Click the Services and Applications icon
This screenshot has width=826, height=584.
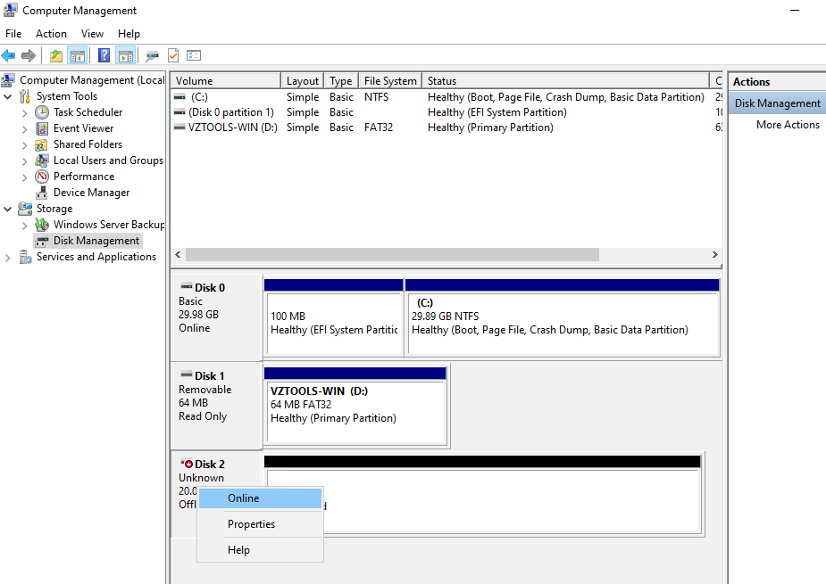point(25,257)
